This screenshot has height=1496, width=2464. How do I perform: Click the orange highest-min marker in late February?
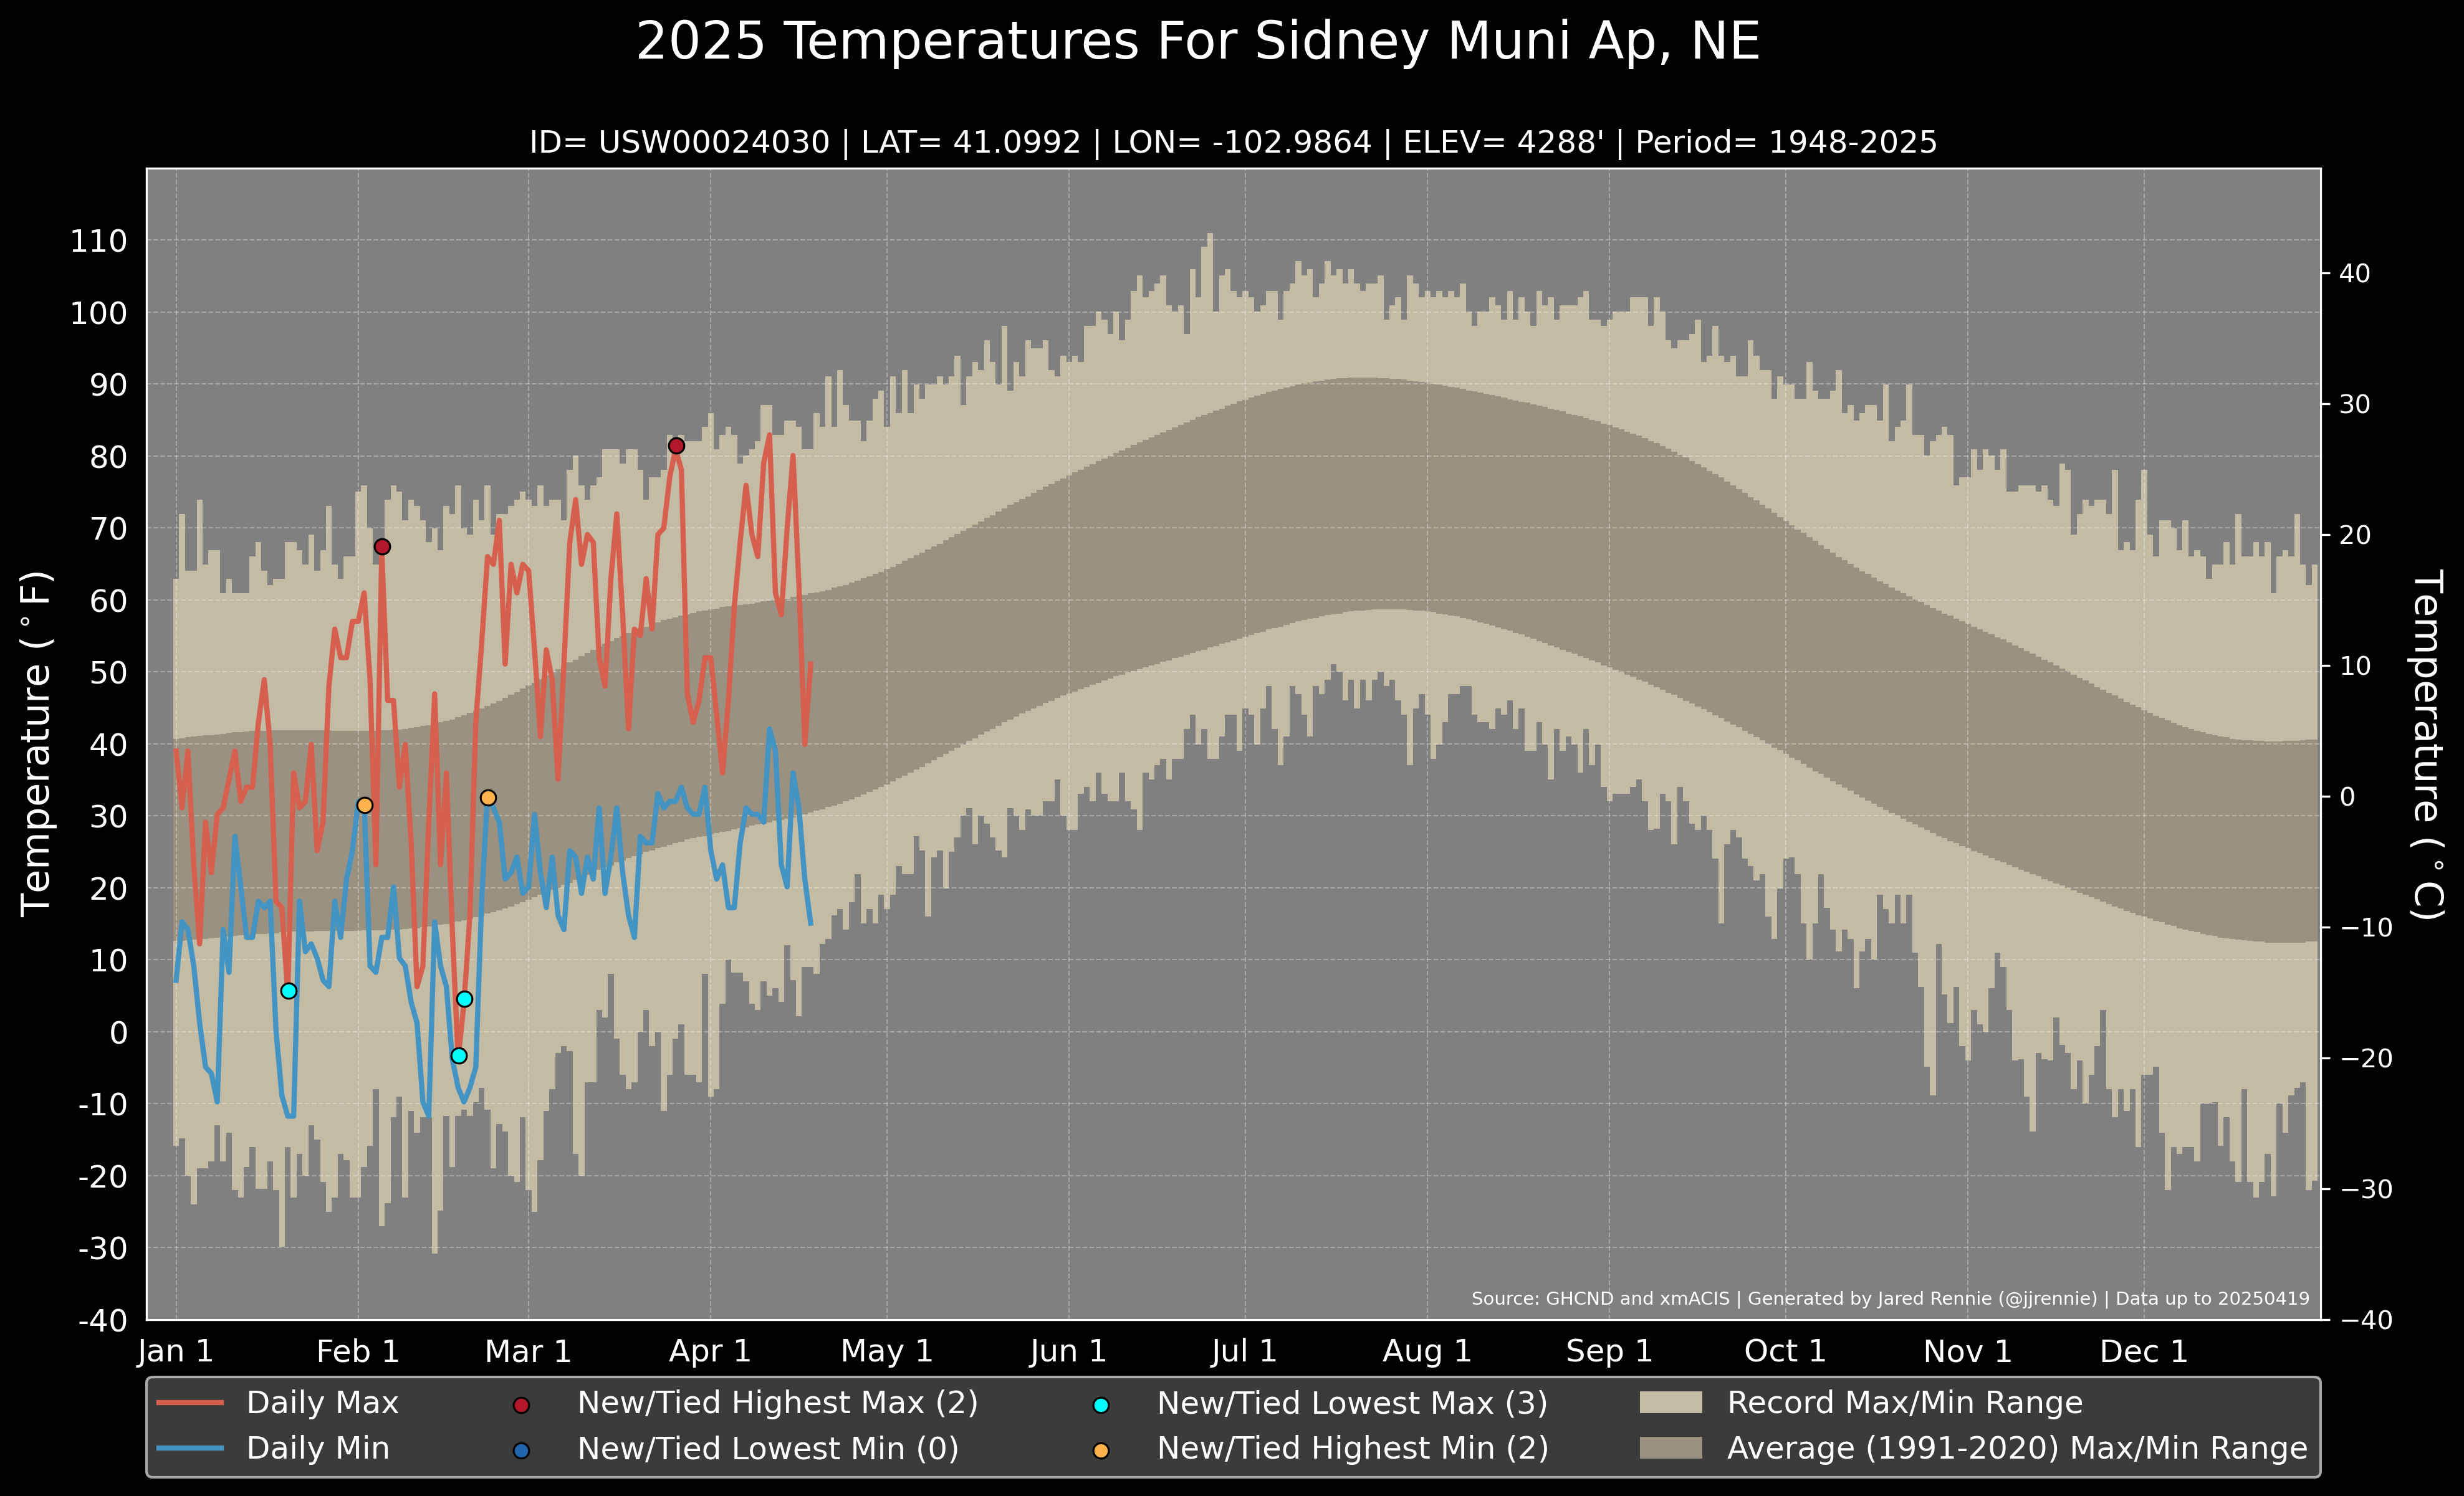tap(488, 798)
